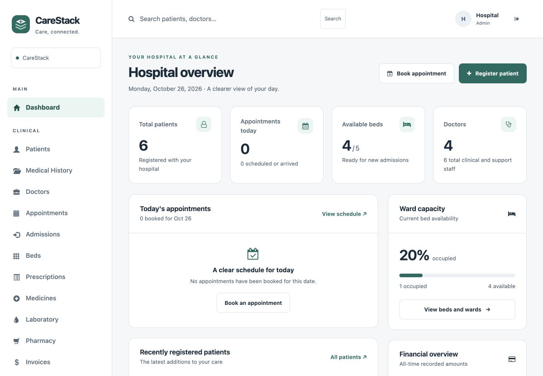Click the ward occupancy progress bar
The height and width of the screenshot is (376, 543).
click(457, 275)
